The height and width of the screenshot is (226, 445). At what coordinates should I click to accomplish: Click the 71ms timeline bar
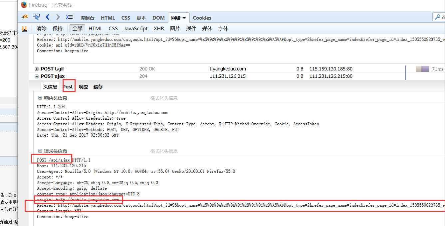tap(423, 69)
